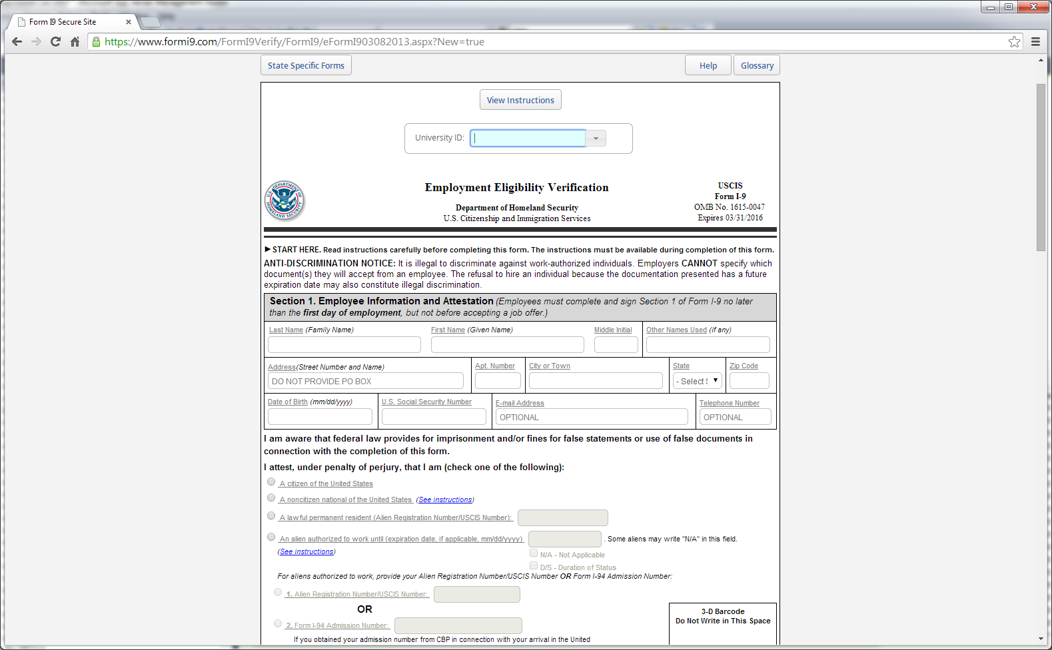
Task: Click View Instructions button
Action: click(x=520, y=100)
